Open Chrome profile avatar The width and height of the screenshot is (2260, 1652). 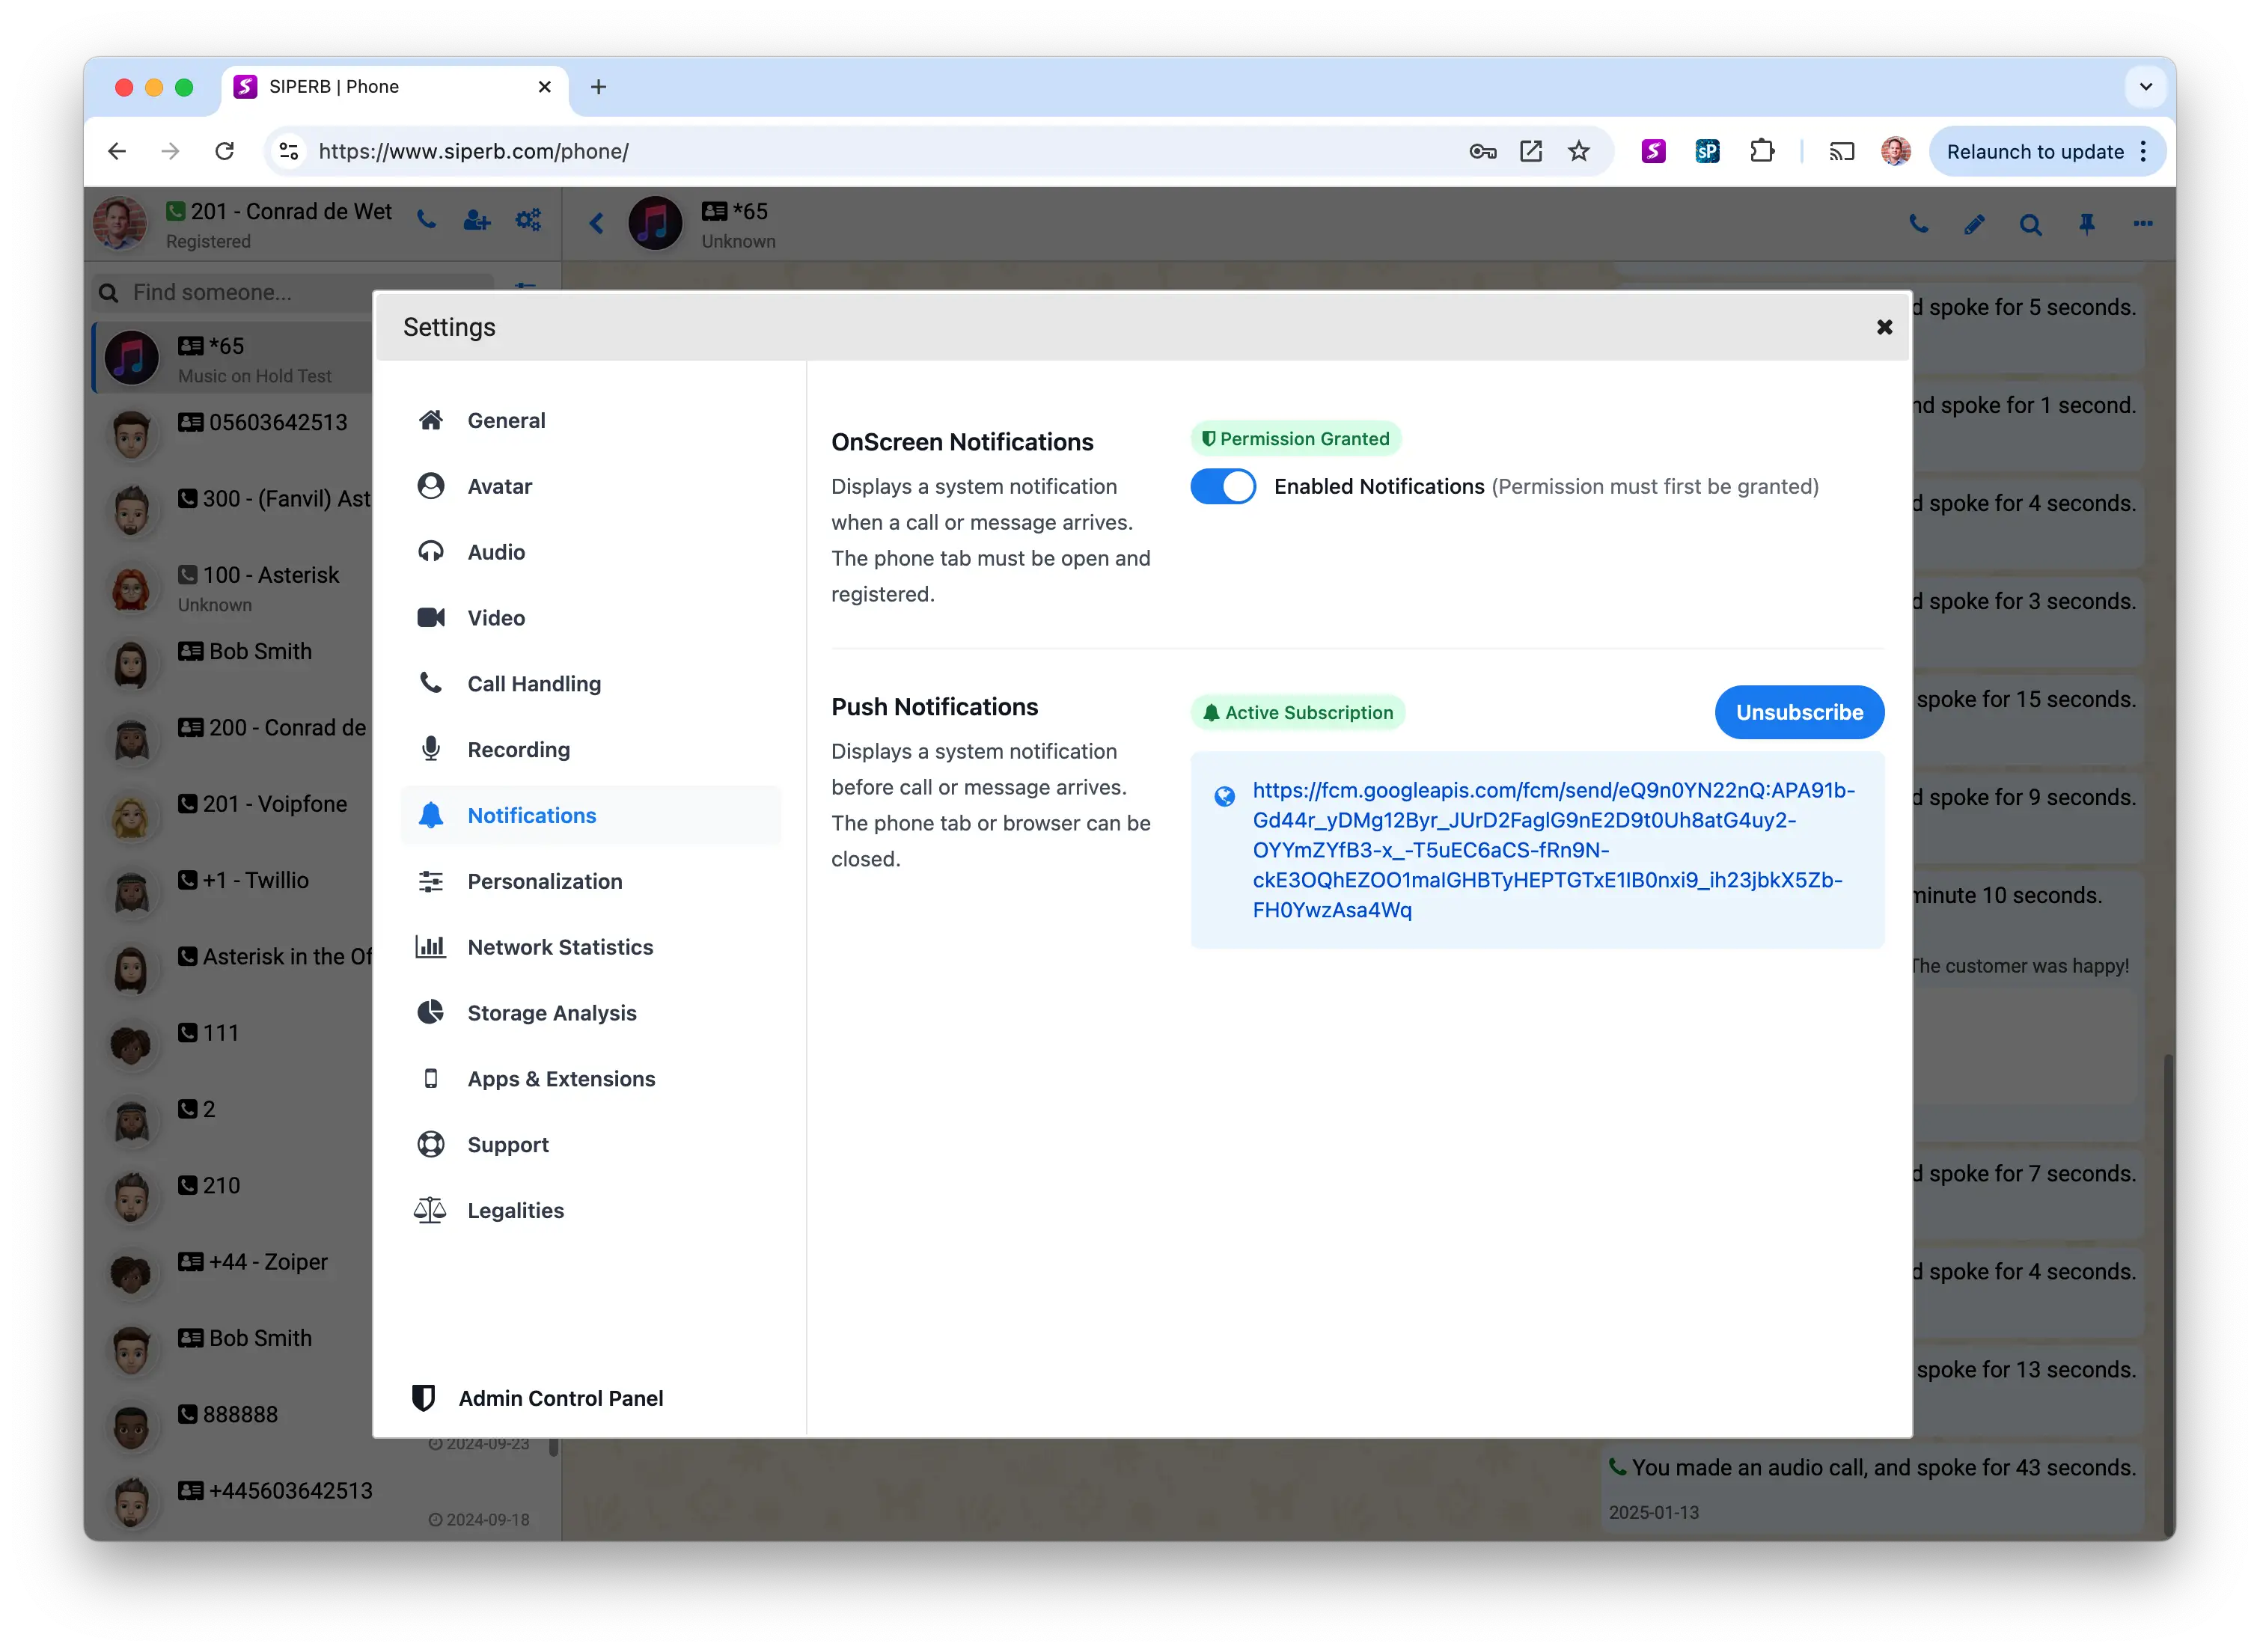(1895, 151)
